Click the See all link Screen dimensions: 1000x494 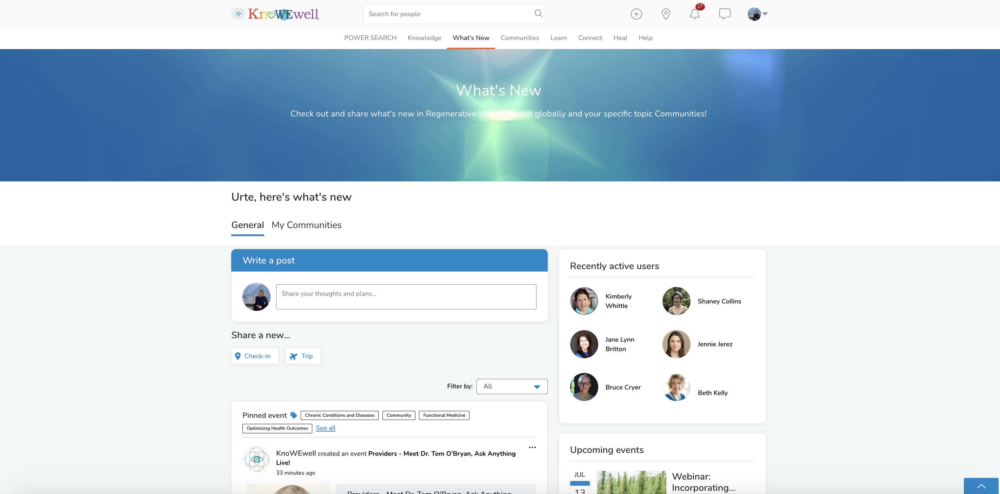click(x=325, y=428)
